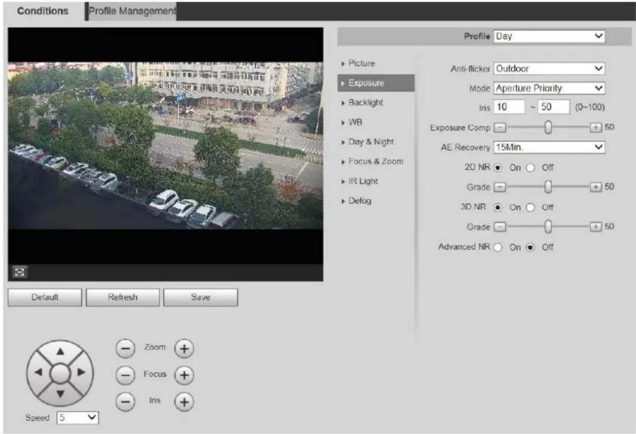The image size is (636, 434).
Task: Toggle fullscreen icon under video preview
Action: 20,272
